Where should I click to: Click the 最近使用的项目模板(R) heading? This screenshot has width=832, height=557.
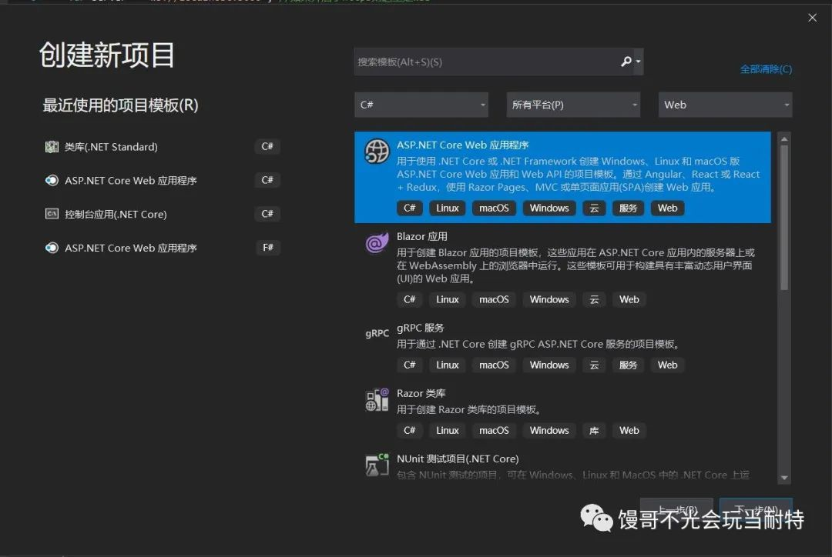coord(120,105)
